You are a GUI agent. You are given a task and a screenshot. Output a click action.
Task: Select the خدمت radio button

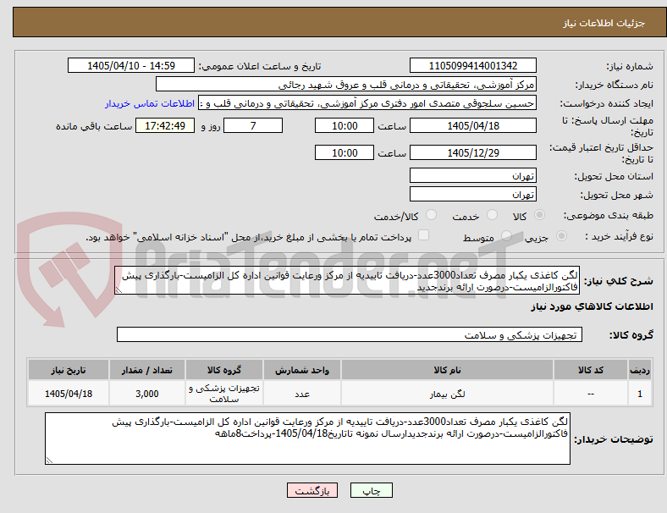tap(492, 215)
